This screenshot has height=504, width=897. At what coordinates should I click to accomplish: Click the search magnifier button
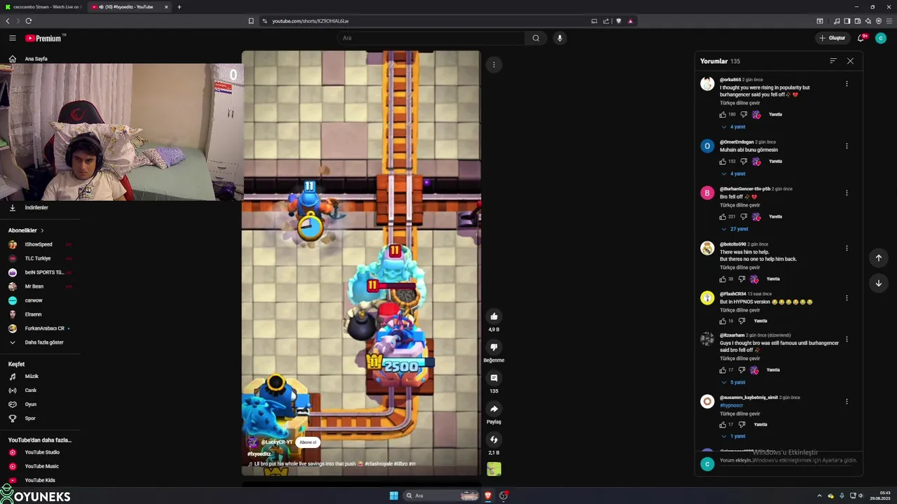tap(536, 38)
